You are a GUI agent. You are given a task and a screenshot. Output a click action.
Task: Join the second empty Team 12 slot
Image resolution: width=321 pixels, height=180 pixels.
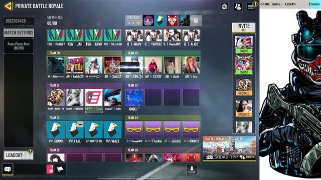click(x=172, y=97)
